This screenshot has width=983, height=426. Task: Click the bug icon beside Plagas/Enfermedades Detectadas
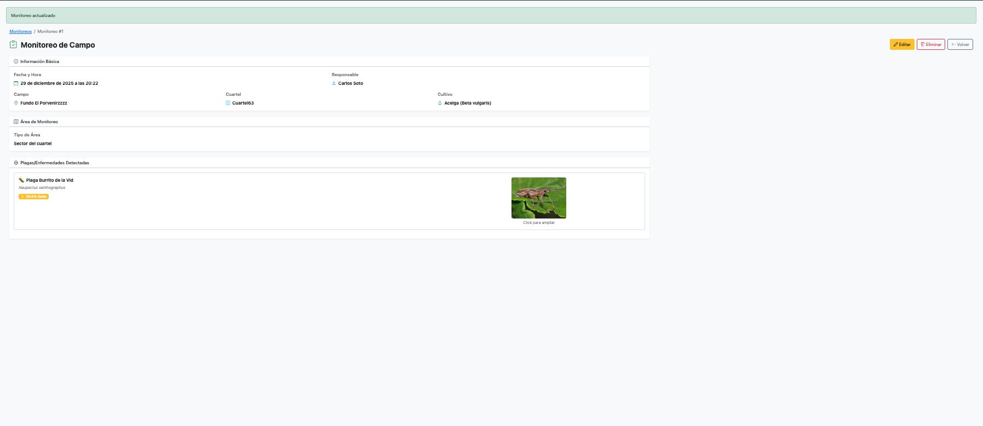pyautogui.click(x=16, y=163)
